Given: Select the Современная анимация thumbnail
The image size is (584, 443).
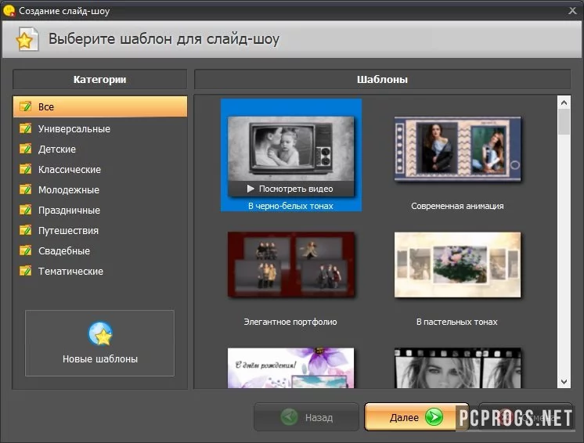Looking at the screenshot, I should click(457, 149).
